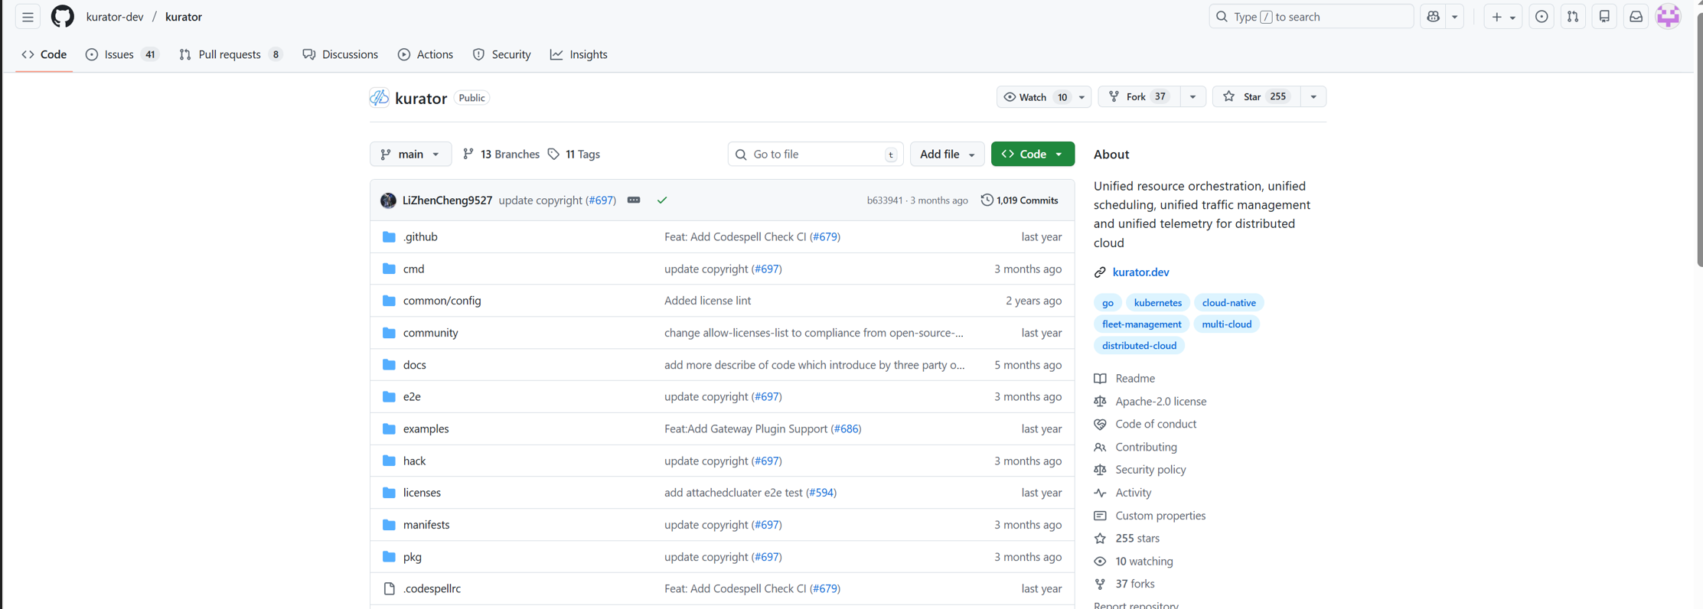Open the .github folder icon
The height and width of the screenshot is (609, 1703).
(389, 237)
